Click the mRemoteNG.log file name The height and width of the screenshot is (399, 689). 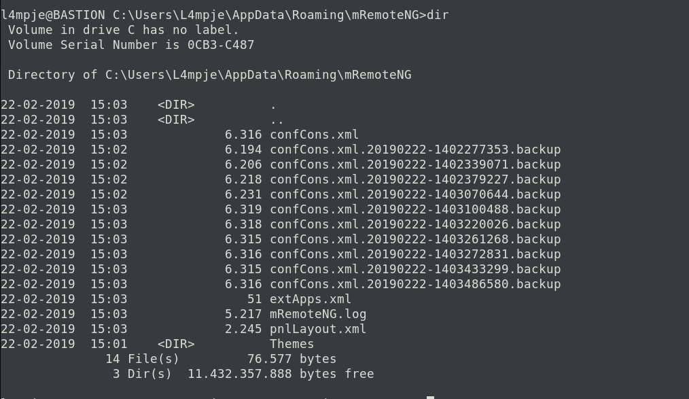tap(318, 314)
